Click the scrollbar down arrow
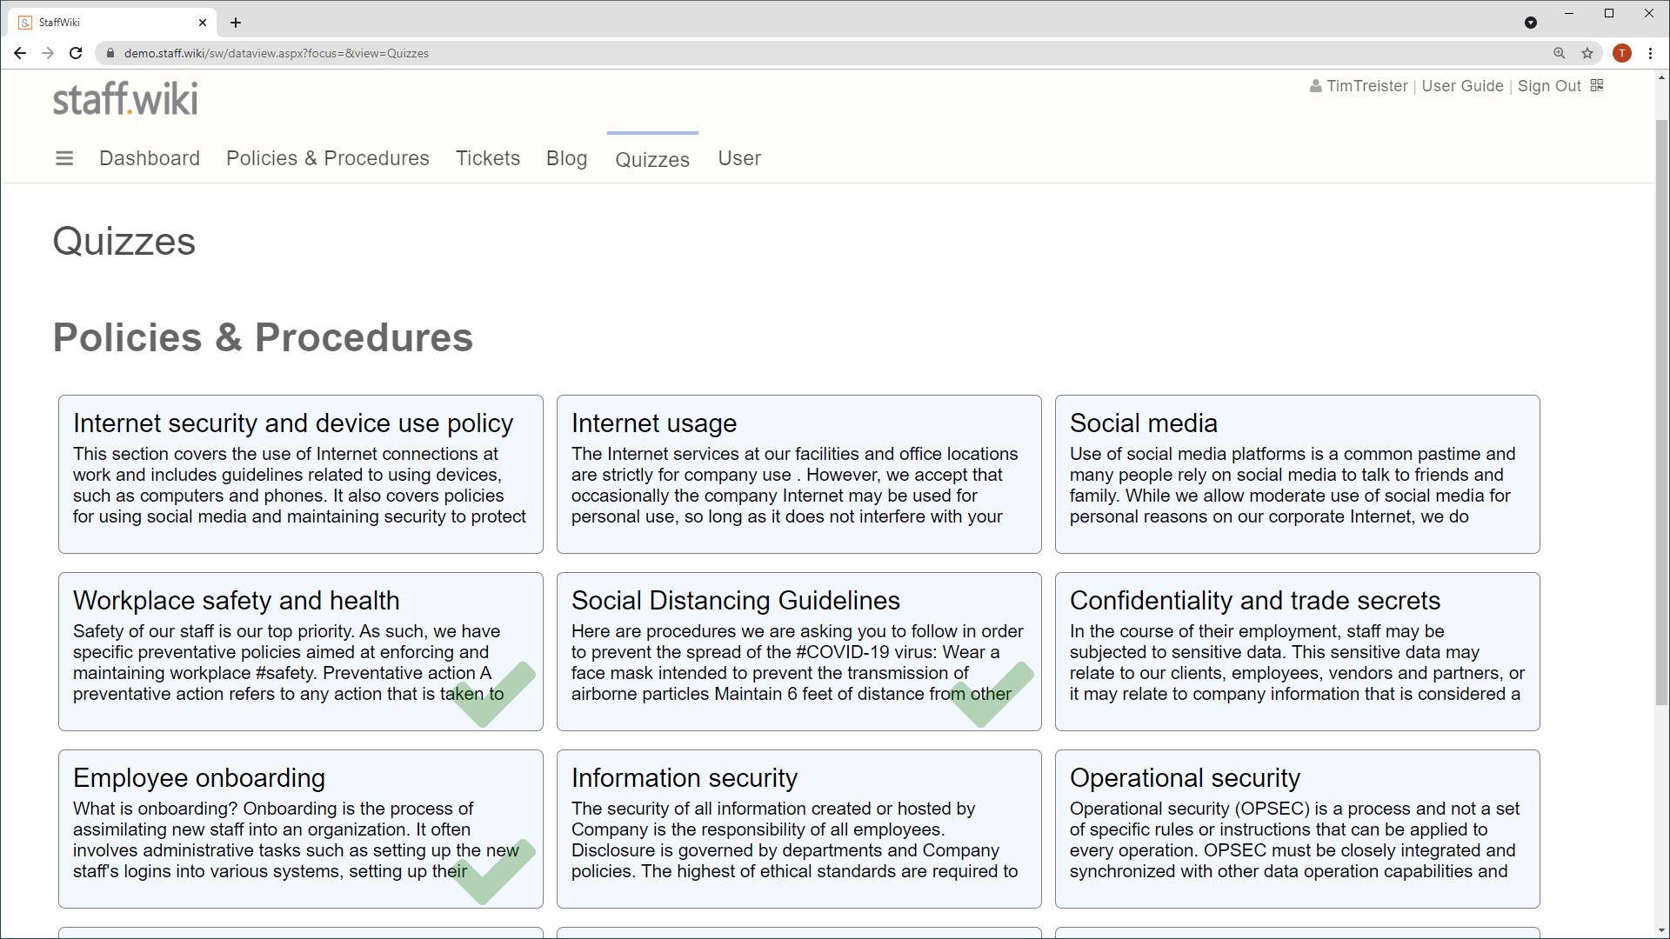The image size is (1670, 939). (x=1661, y=930)
